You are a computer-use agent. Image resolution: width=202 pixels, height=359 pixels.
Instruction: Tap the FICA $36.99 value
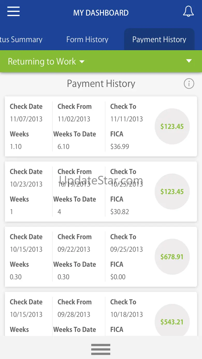coord(120,146)
